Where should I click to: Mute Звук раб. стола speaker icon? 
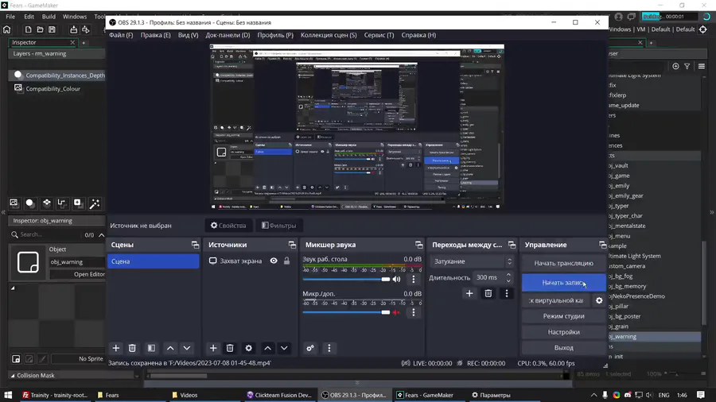(396, 279)
